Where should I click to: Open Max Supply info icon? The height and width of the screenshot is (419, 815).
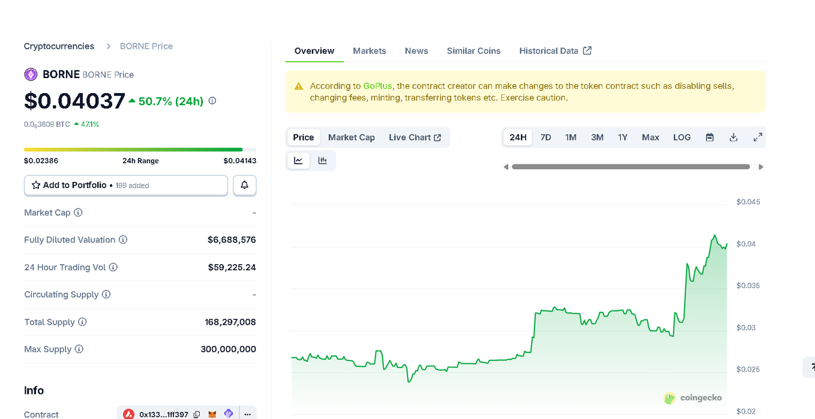coord(79,349)
